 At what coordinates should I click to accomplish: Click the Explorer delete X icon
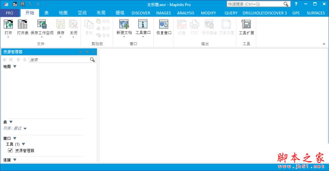(x=11, y=60)
